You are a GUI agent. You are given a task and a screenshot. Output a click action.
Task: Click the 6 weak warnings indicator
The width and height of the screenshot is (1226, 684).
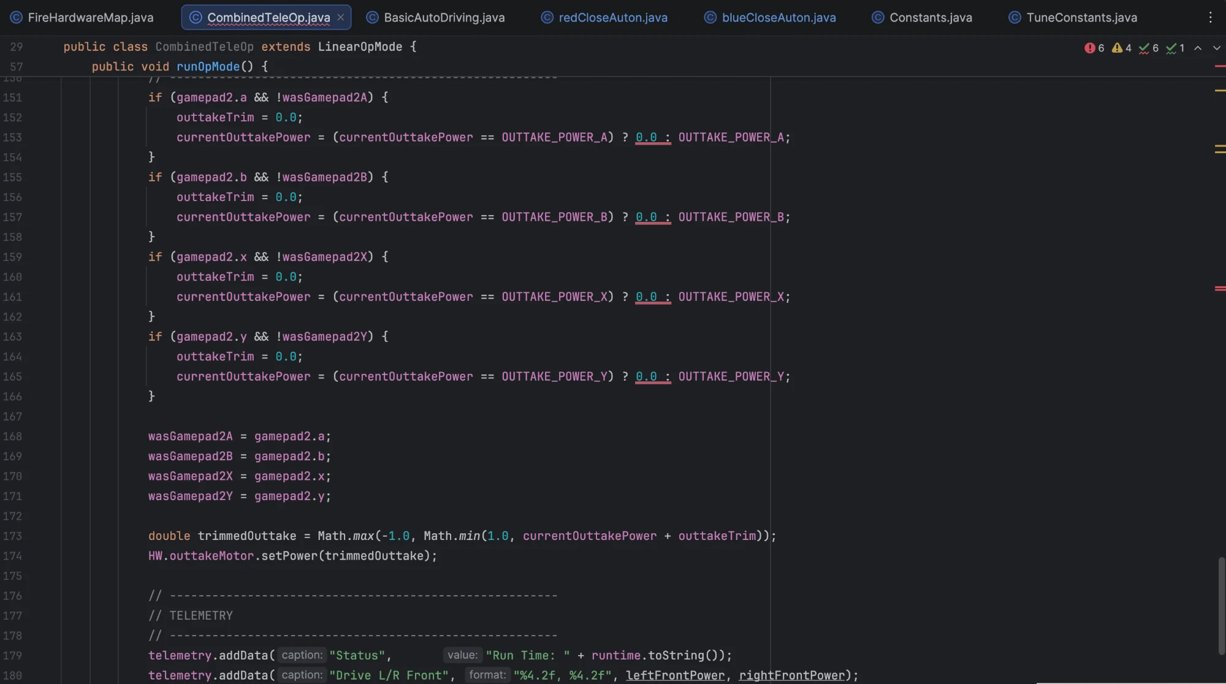pyautogui.click(x=1149, y=48)
